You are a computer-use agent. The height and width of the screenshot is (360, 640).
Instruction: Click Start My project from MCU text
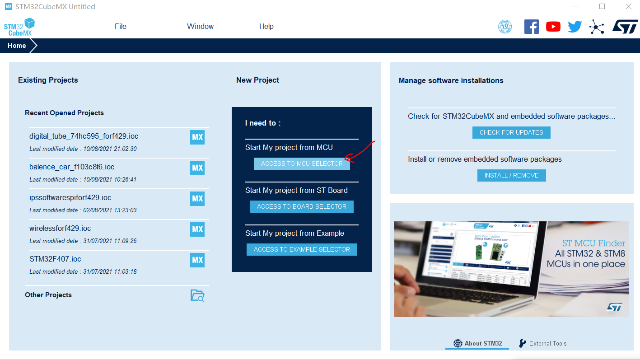[x=289, y=147]
